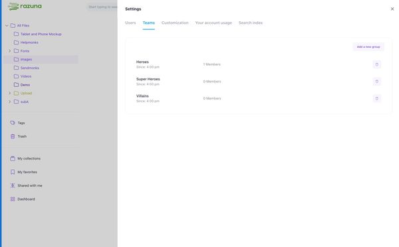Click the Tablet and Phone Mockup folder icon
This screenshot has width=399, height=247.
[x=16, y=34]
